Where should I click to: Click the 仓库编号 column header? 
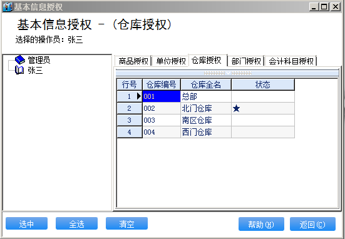[162, 84]
